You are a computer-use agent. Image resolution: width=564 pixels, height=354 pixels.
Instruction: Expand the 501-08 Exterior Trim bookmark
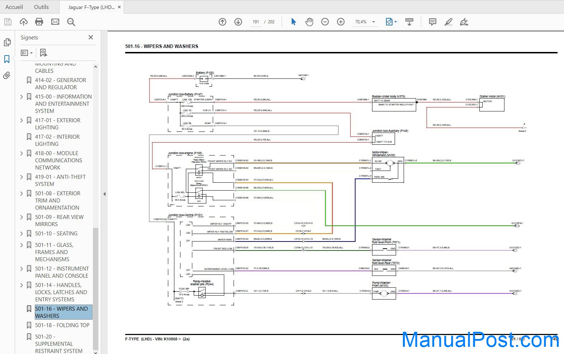click(22, 193)
